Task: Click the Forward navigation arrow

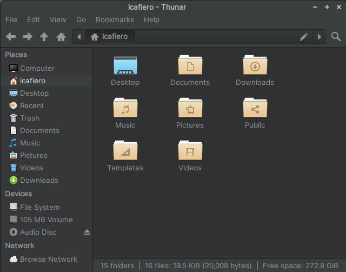Action: click(28, 37)
